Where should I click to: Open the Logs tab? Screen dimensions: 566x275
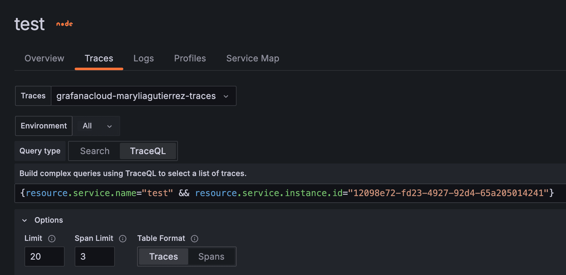tap(144, 58)
